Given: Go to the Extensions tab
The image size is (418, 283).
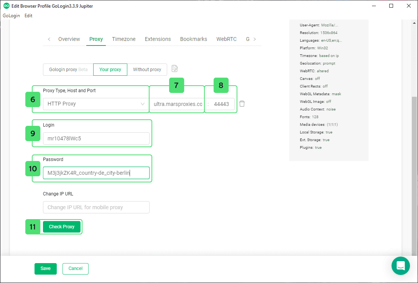Looking at the screenshot, I should 158,39.
